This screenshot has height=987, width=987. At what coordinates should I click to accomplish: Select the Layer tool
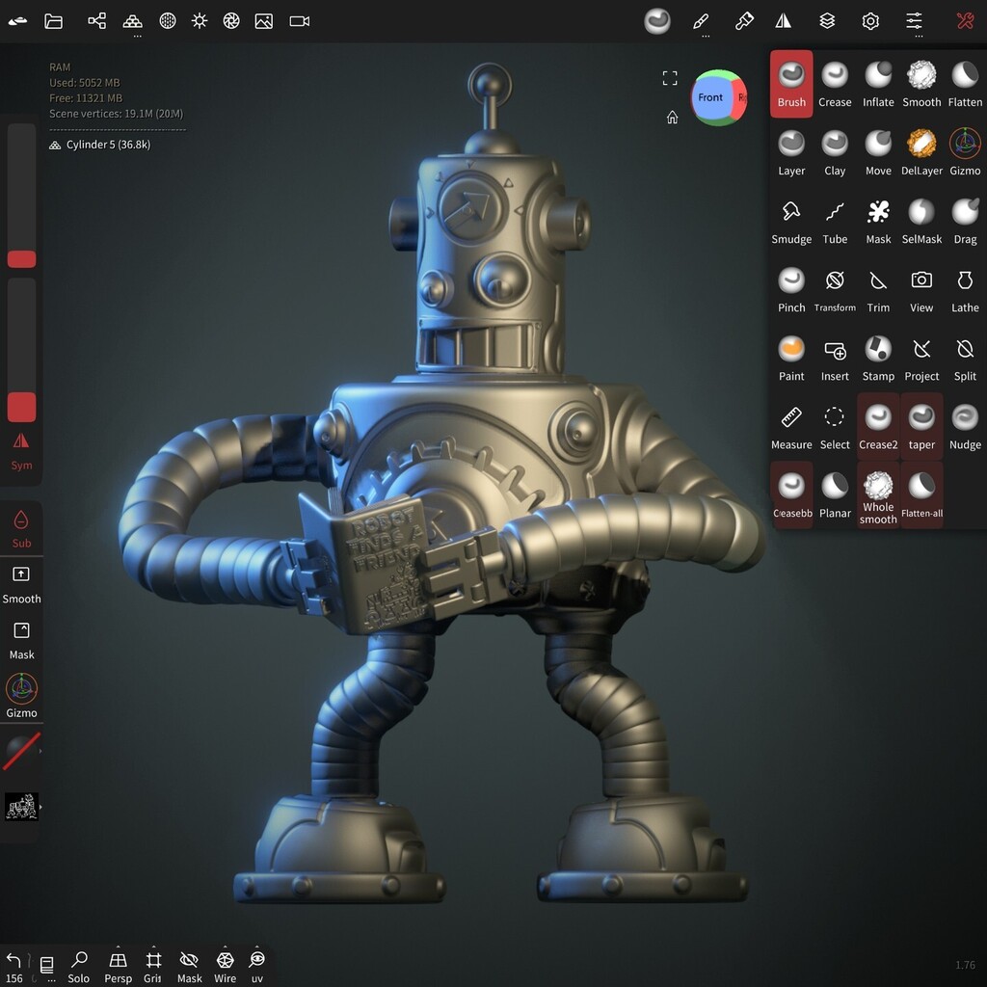tap(791, 153)
